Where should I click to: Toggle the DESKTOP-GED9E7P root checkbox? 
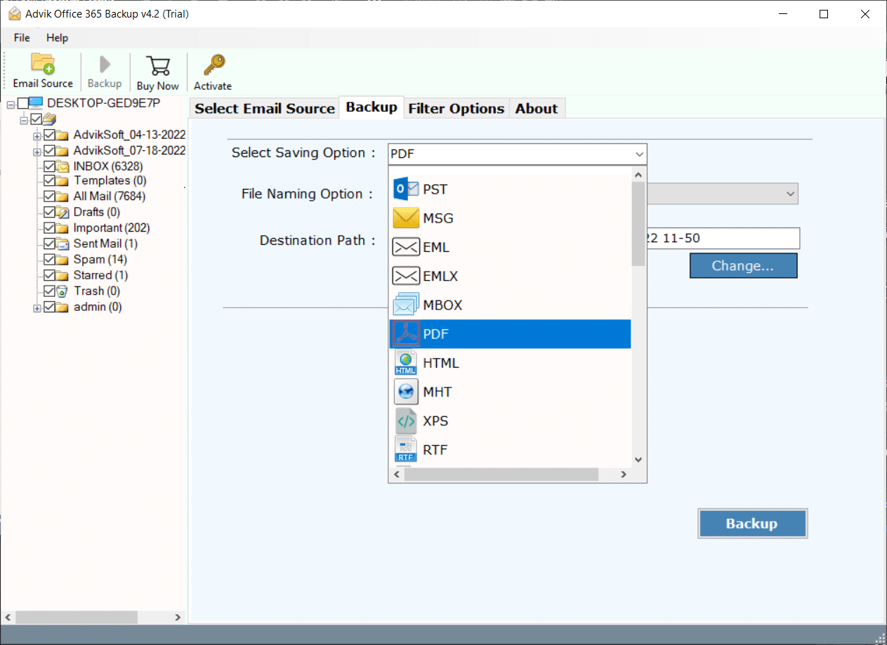(x=23, y=104)
